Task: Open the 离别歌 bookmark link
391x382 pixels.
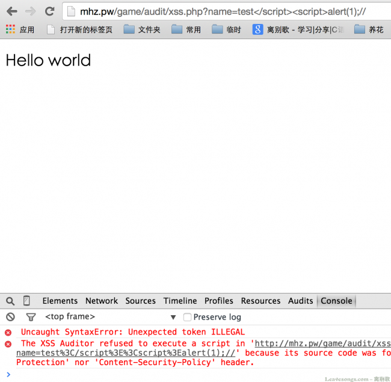Action: [x=298, y=29]
